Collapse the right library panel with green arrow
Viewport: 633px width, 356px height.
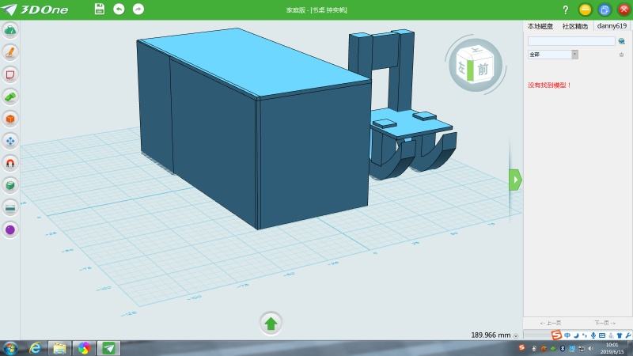(515, 180)
